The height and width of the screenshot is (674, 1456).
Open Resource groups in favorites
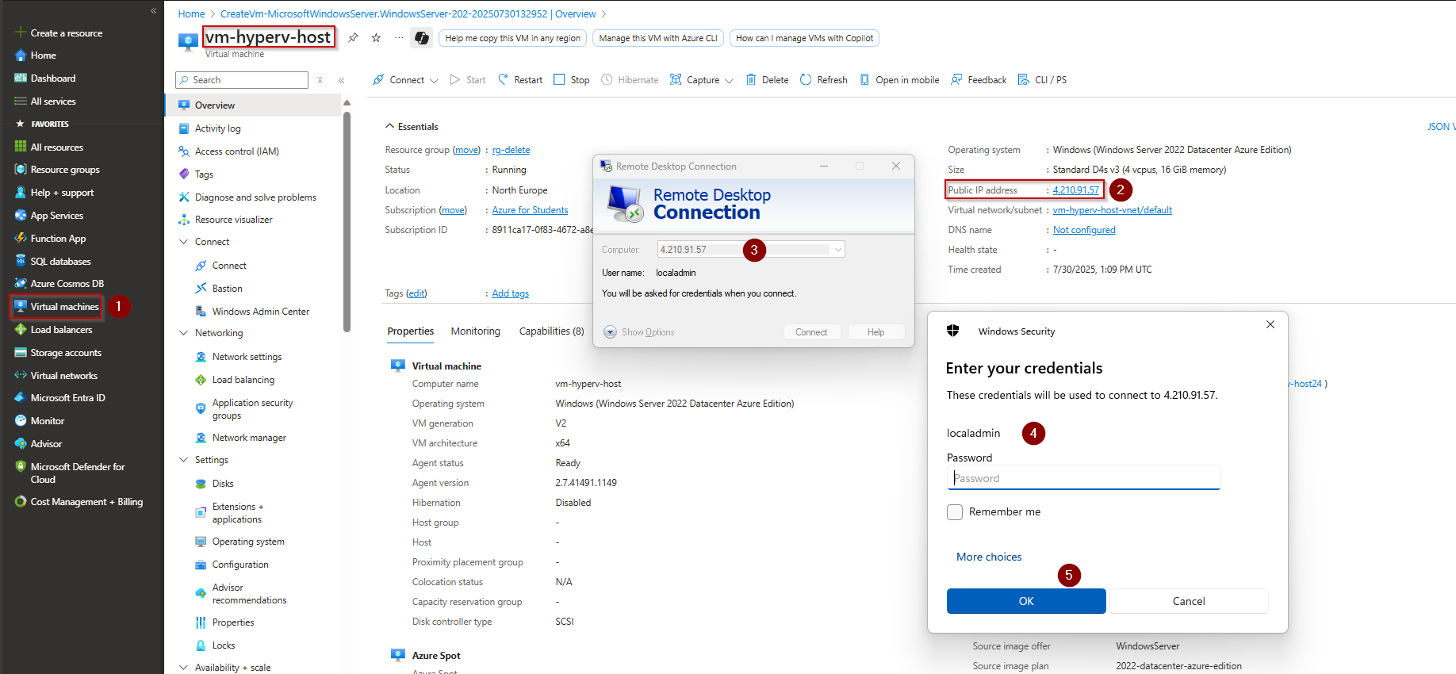(65, 170)
